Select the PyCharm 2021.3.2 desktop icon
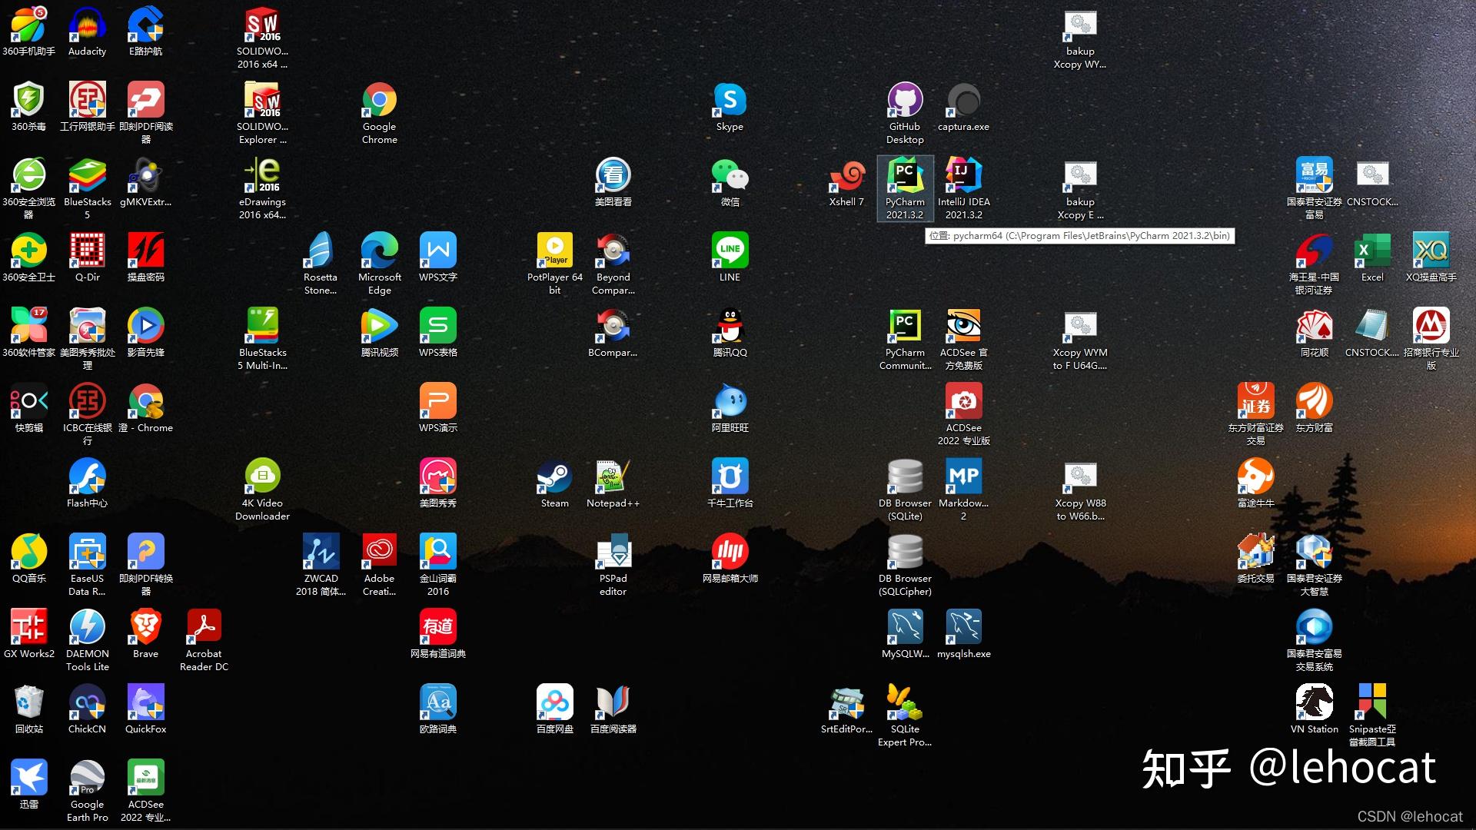Image resolution: width=1476 pixels, height=830 pixels. 905,177
